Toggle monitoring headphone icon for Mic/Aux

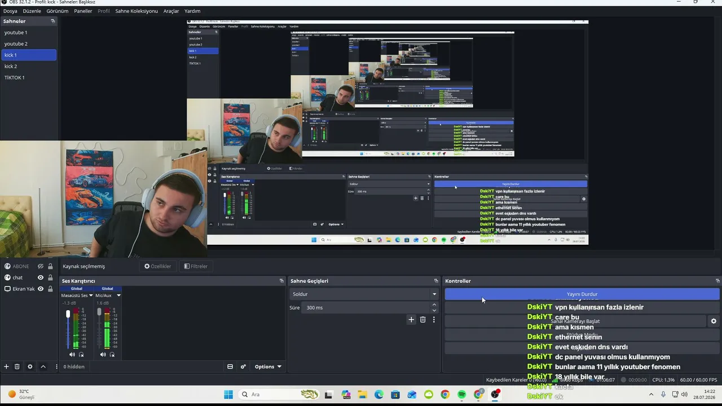(112, 355)
